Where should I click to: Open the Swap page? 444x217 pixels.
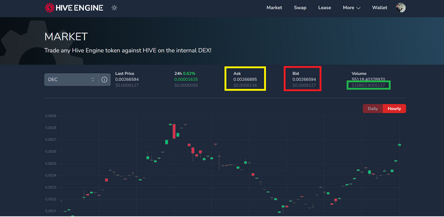pos(300,8)
